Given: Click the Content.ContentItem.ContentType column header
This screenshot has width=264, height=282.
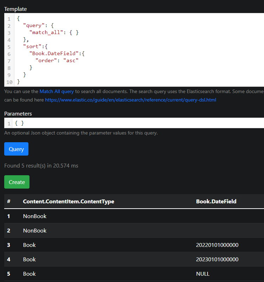Looking at the screenshot, I should coord(68,202).
